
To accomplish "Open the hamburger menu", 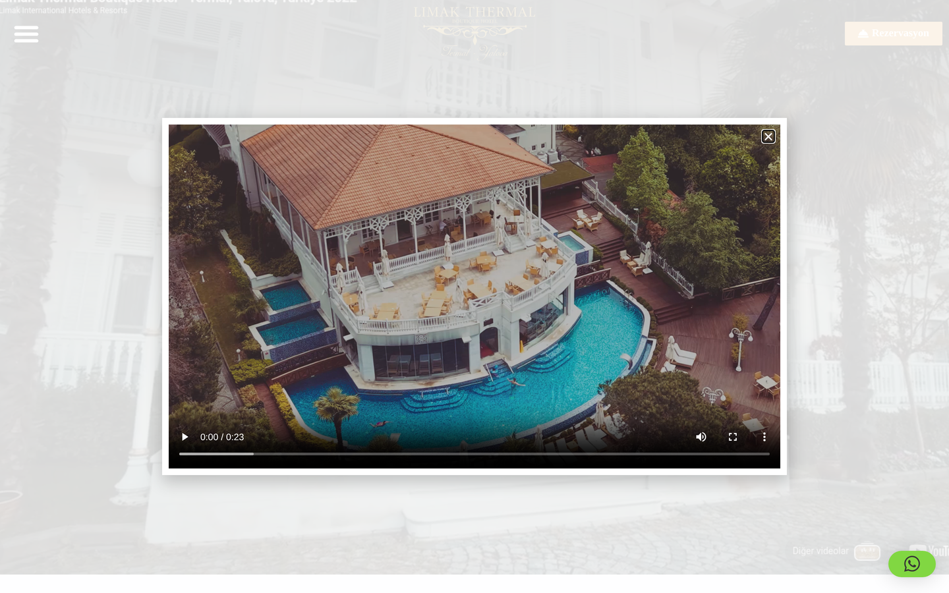I will (26, 34).
